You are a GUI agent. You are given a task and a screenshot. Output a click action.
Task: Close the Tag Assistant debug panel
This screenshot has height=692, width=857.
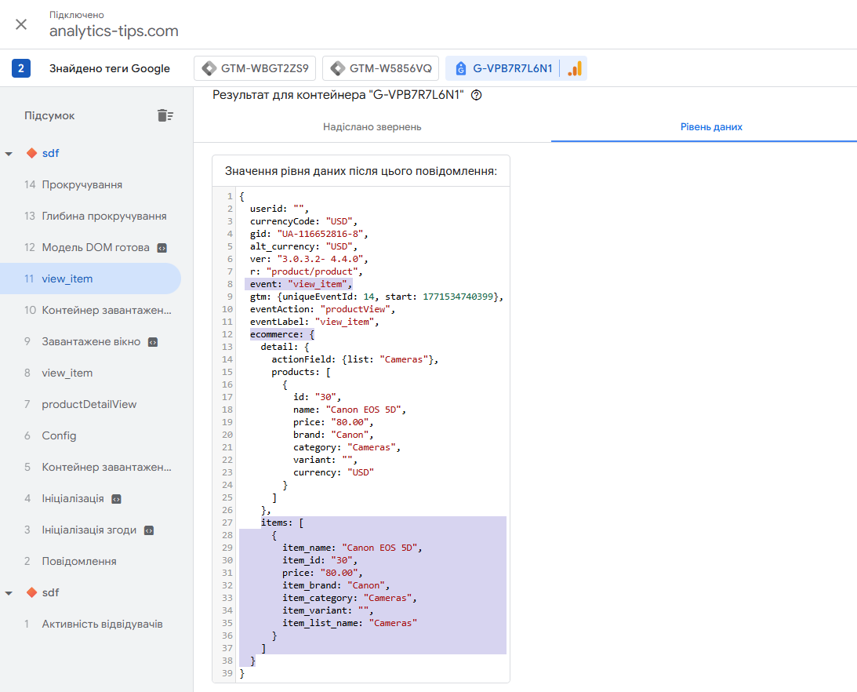[21, 24]
